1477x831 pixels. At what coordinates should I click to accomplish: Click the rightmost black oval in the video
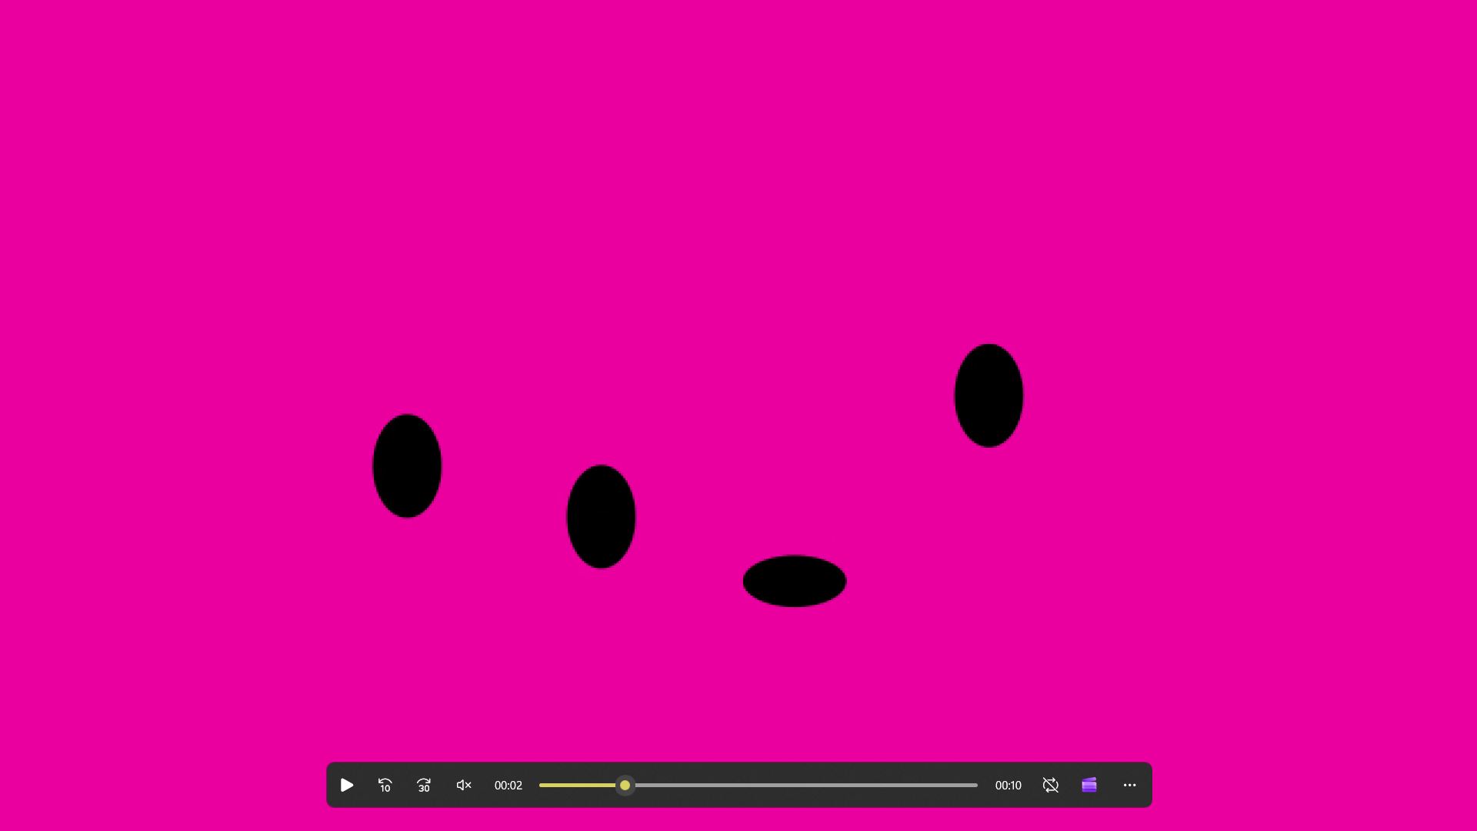click(x=989, y=395)
